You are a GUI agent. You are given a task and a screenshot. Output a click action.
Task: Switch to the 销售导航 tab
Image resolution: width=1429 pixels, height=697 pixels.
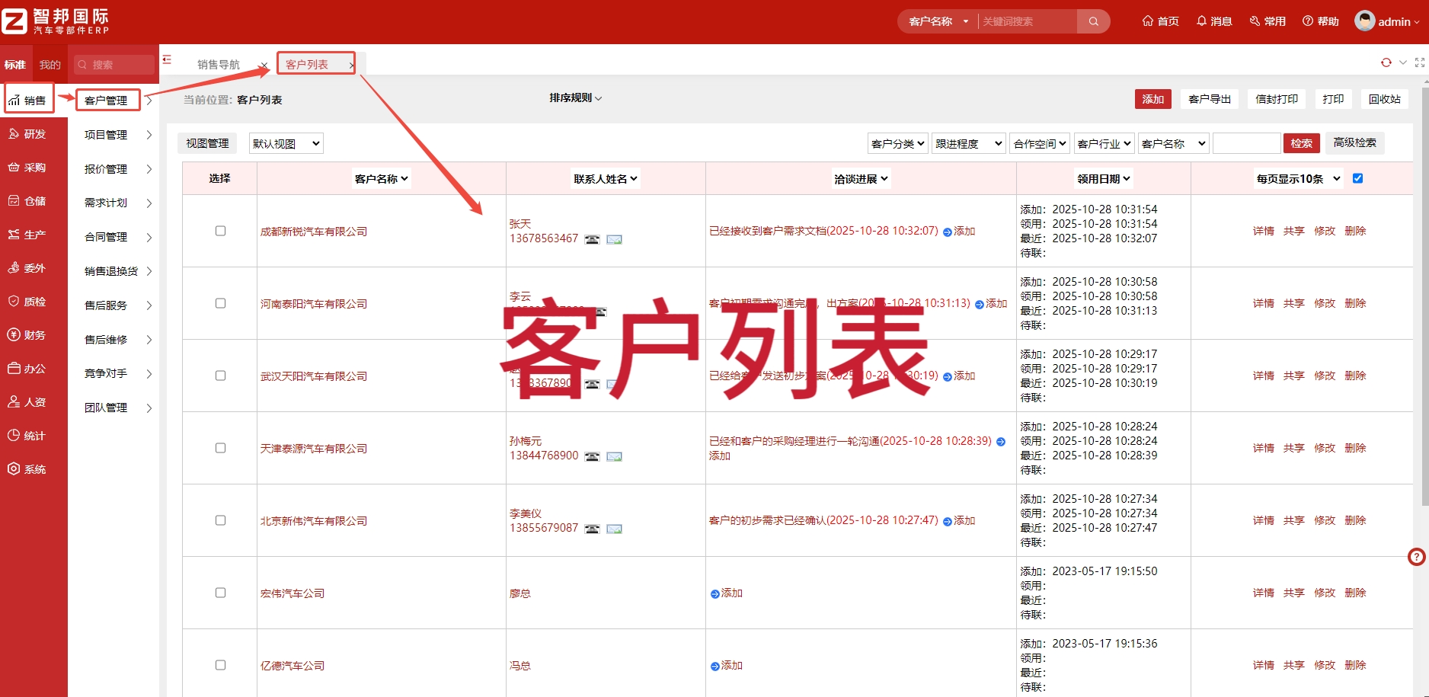coord(219,65)
